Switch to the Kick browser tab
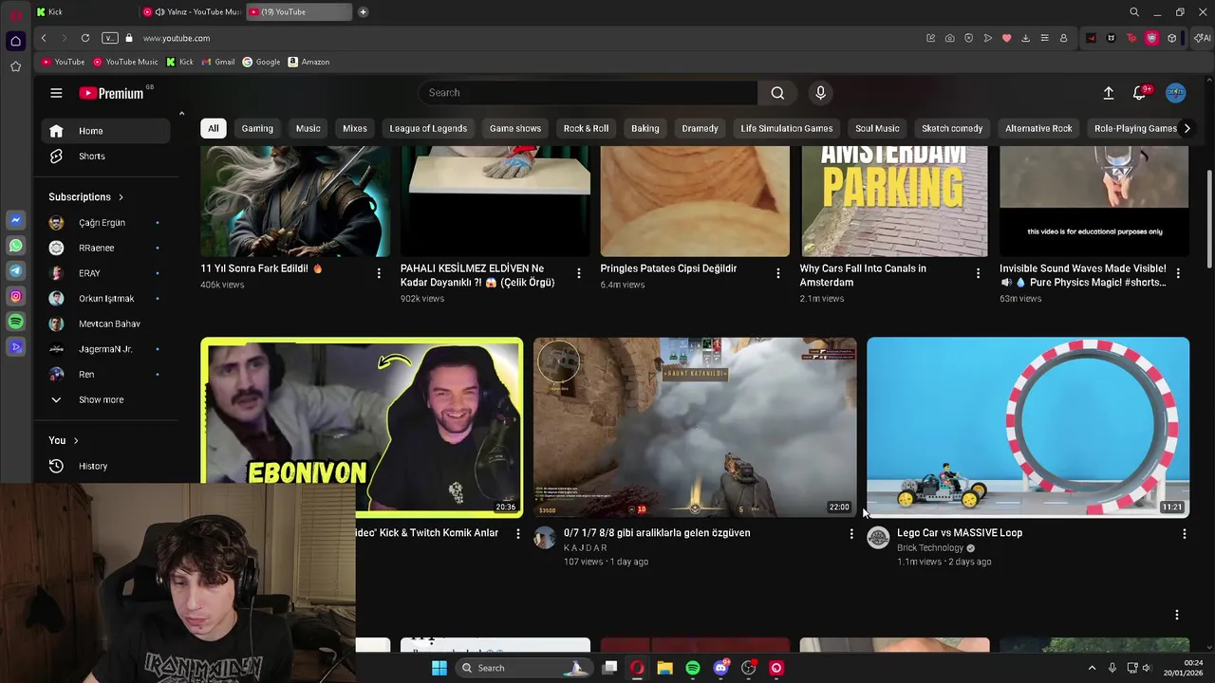 [x=84, y=12]
